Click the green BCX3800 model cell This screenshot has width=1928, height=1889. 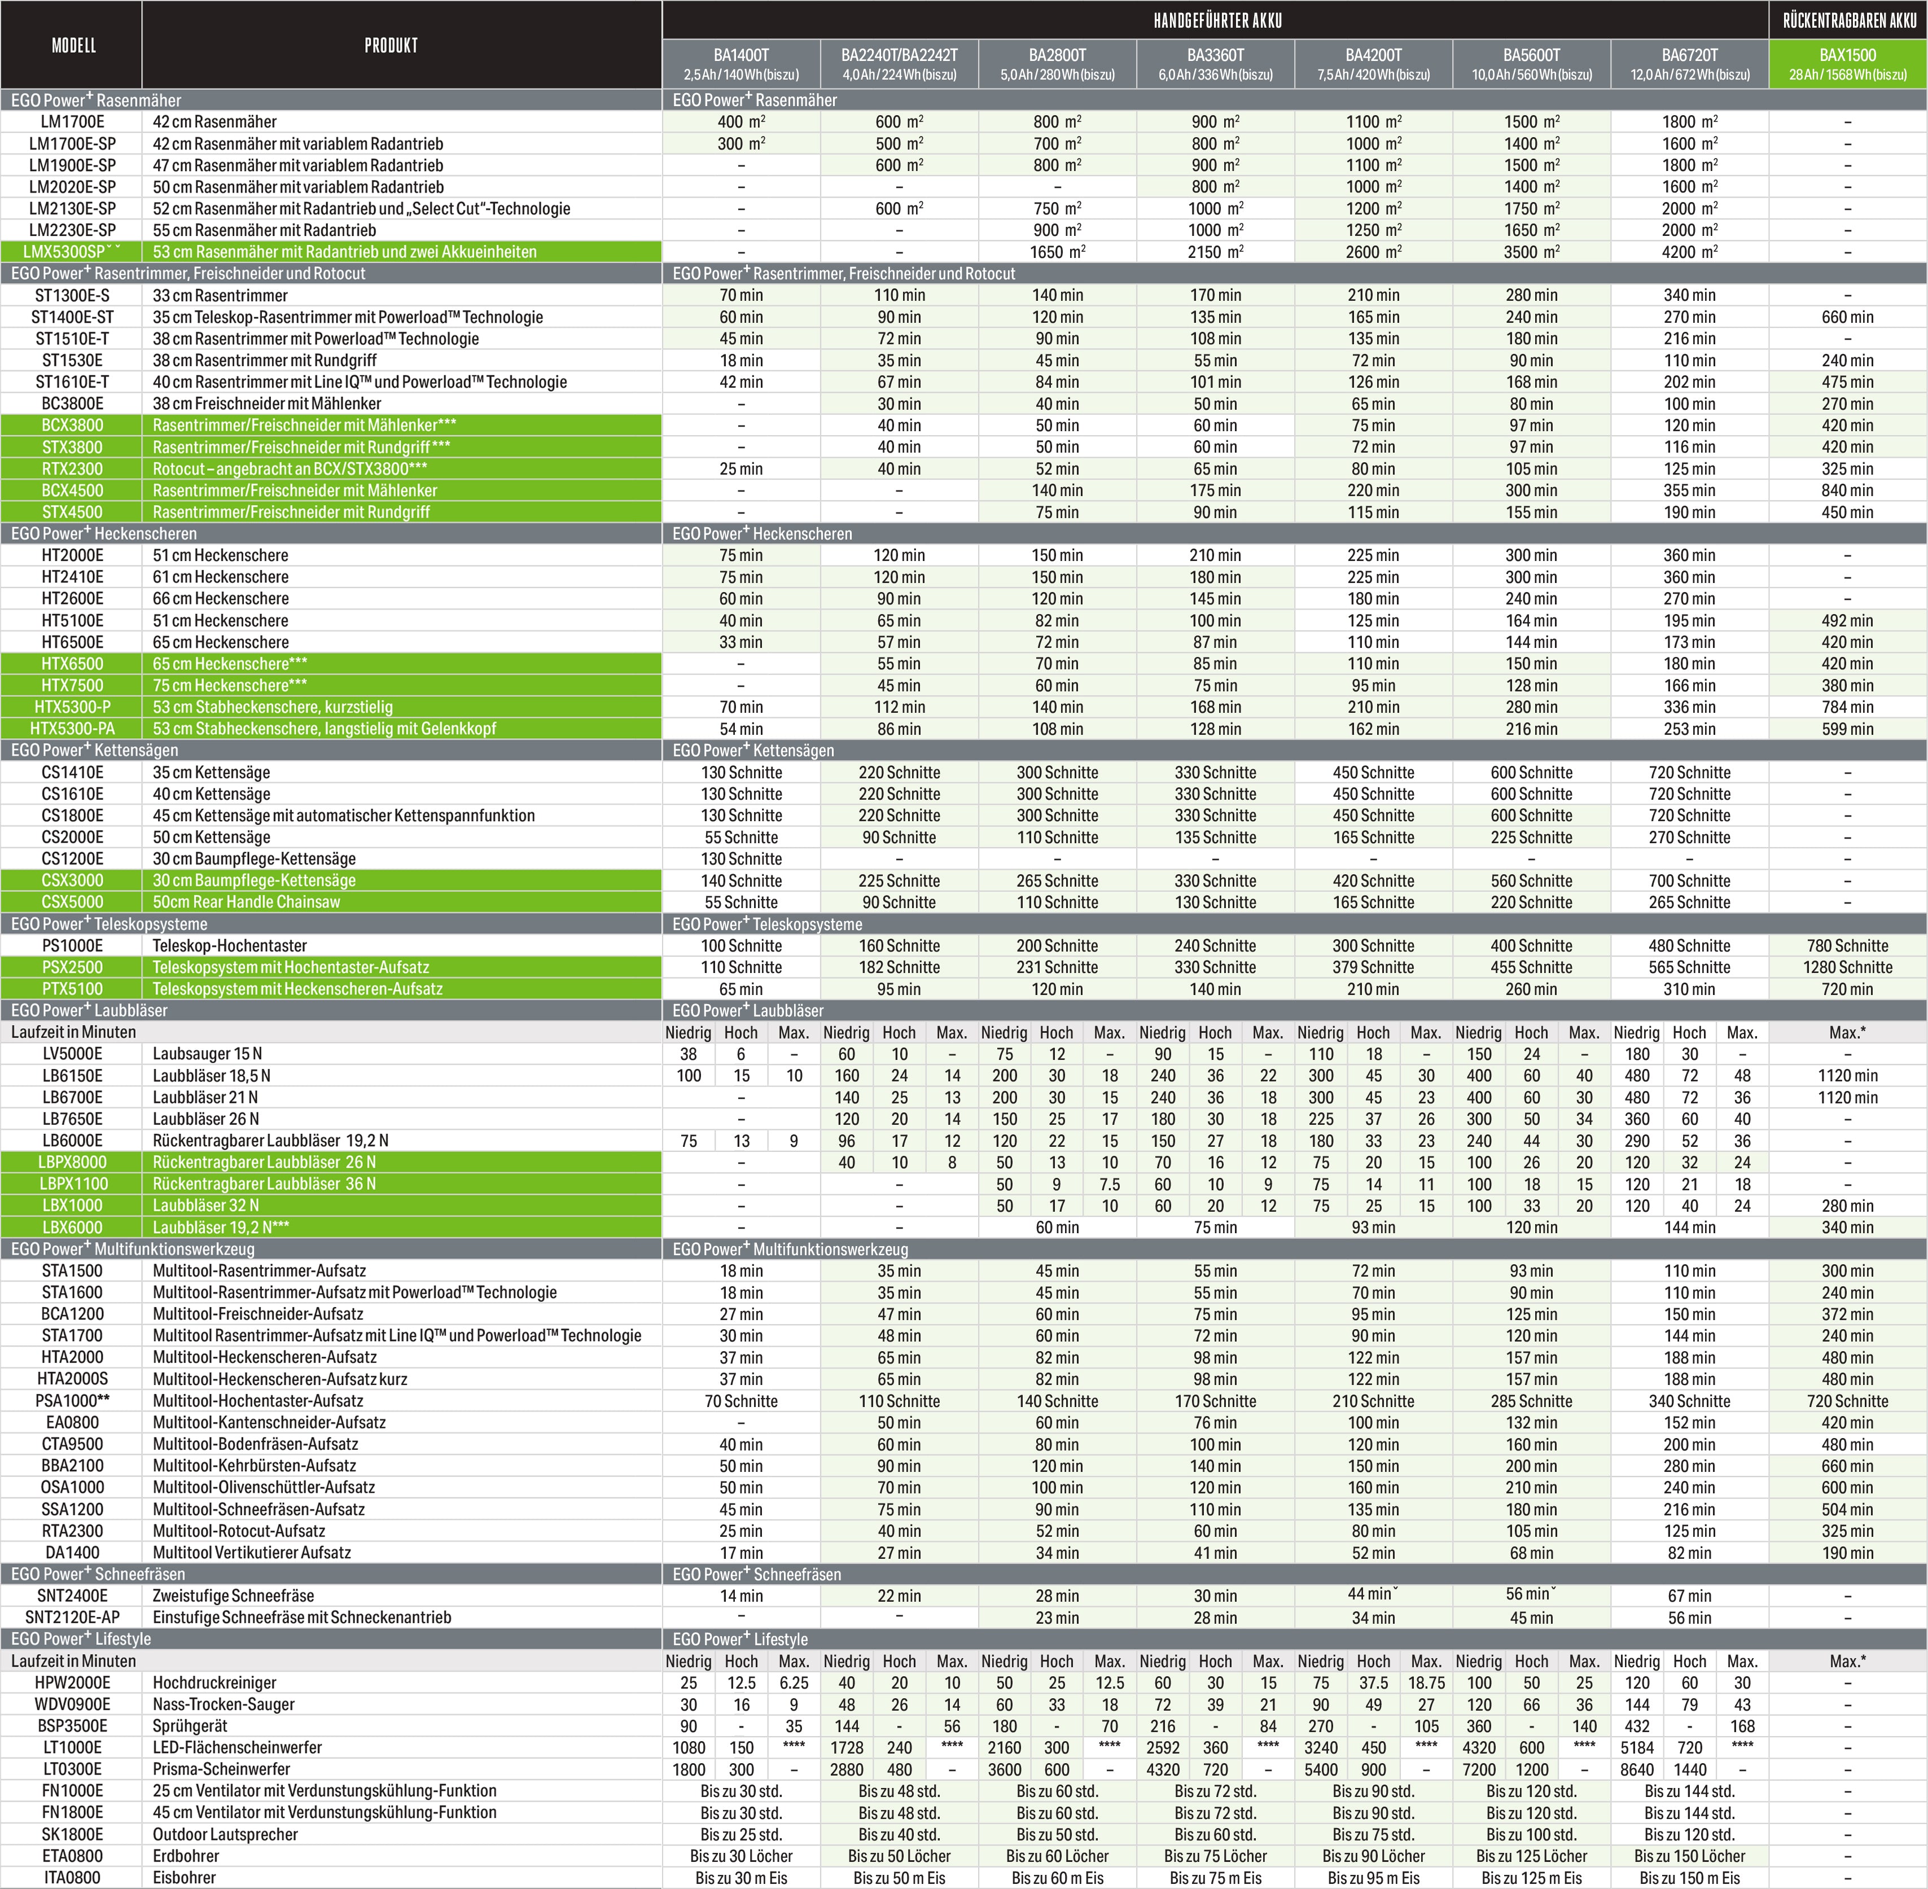coord(72,426)
